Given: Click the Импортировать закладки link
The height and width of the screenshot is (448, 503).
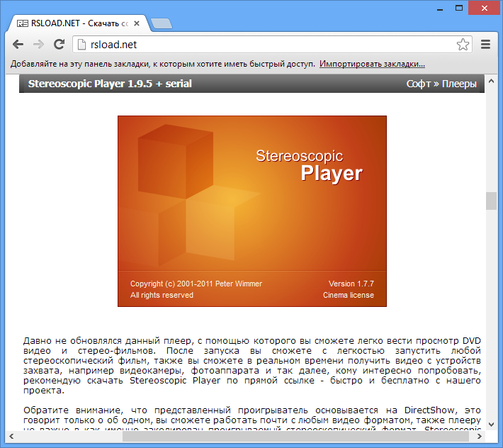Looking at the screenshot, I should pyautogui.click(x=372, y=64).
